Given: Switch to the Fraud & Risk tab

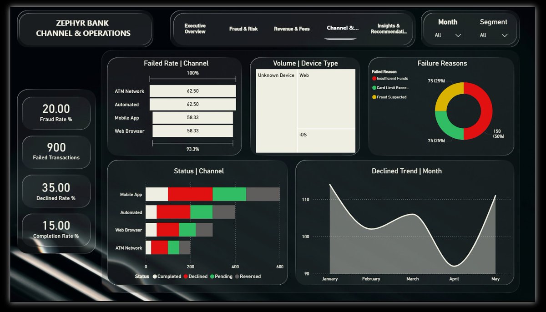Looking at the screenshot, I should [x=243, y=29].
